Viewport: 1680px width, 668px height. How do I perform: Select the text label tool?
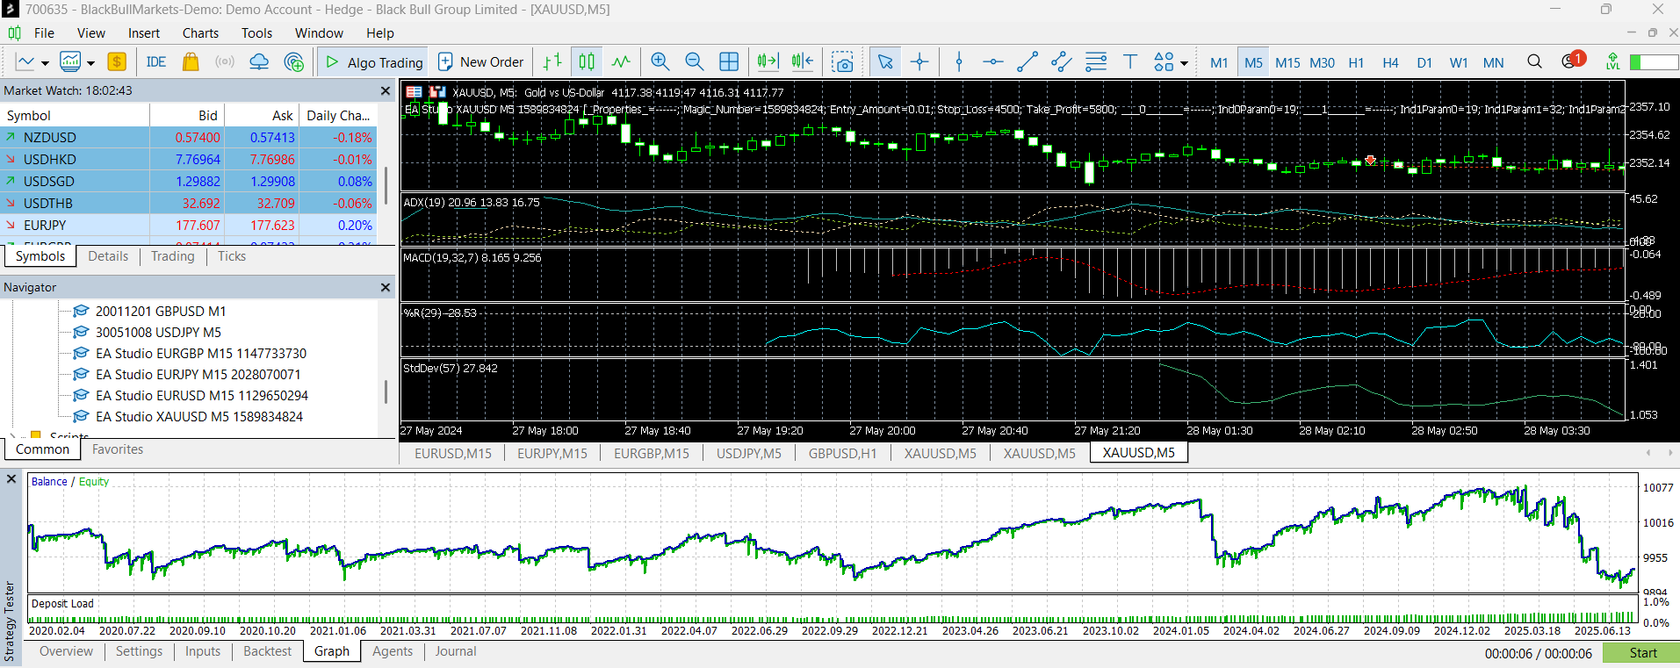tap(1130, 61)
